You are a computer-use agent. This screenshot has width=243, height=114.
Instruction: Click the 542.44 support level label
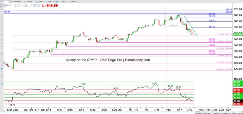tap(212, 39)
